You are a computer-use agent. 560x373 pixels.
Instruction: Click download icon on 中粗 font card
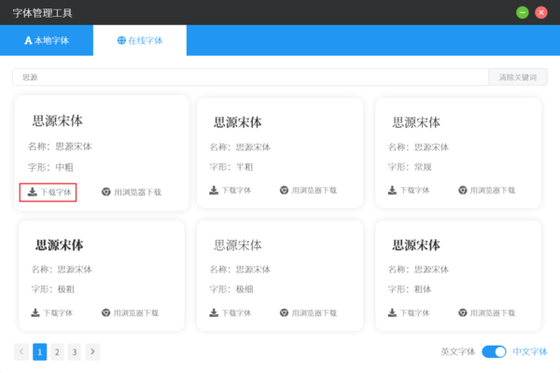tap(33, 192)
